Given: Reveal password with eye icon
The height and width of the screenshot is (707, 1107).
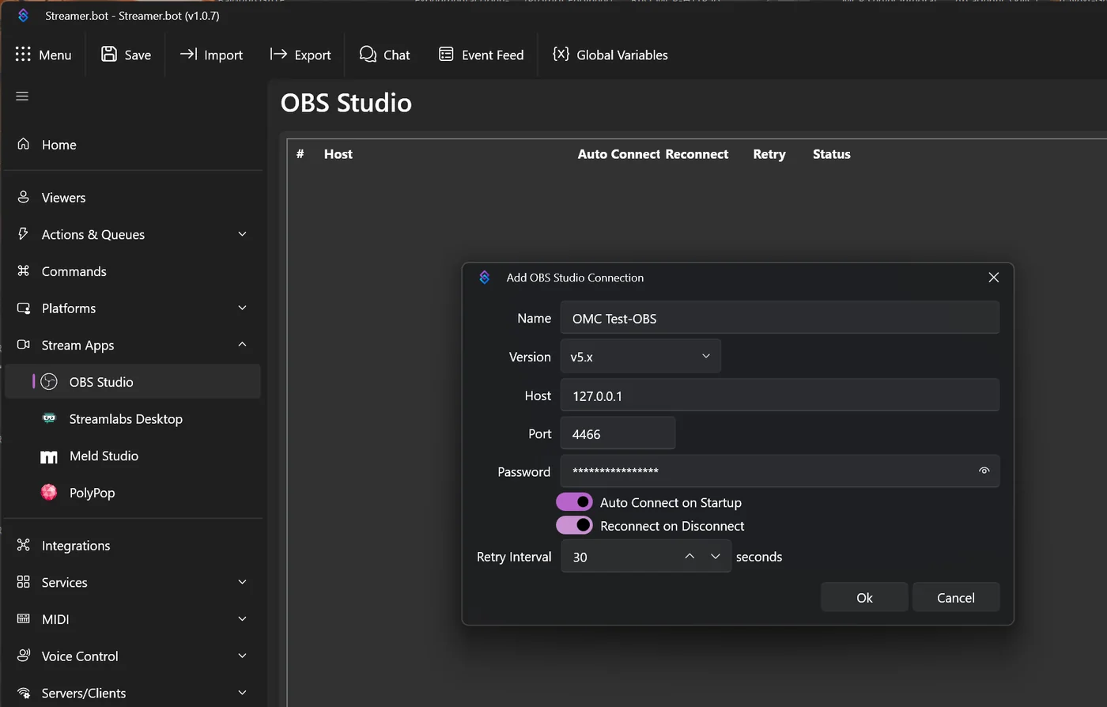Looking at the screenshot, I should pyautogui.click(x=984, y=471).
